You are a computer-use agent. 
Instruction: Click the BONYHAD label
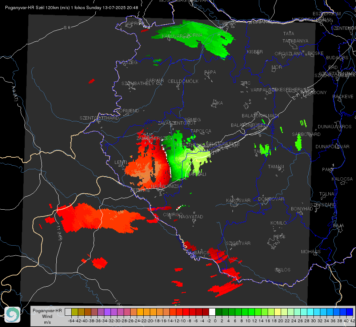point(302,209)
